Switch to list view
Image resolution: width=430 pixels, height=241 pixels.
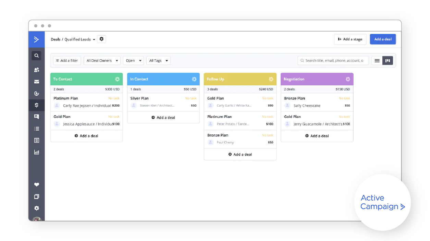coord(377,61)
